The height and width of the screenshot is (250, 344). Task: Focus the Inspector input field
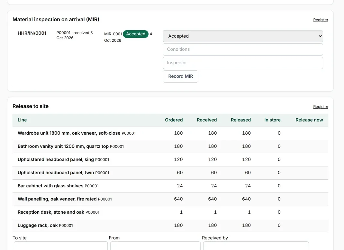coord(243,63)
